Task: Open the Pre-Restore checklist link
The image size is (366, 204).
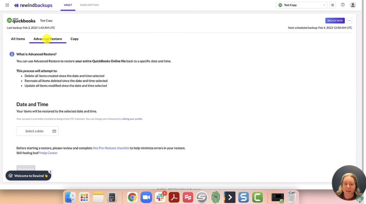Action: coord(111,148)
